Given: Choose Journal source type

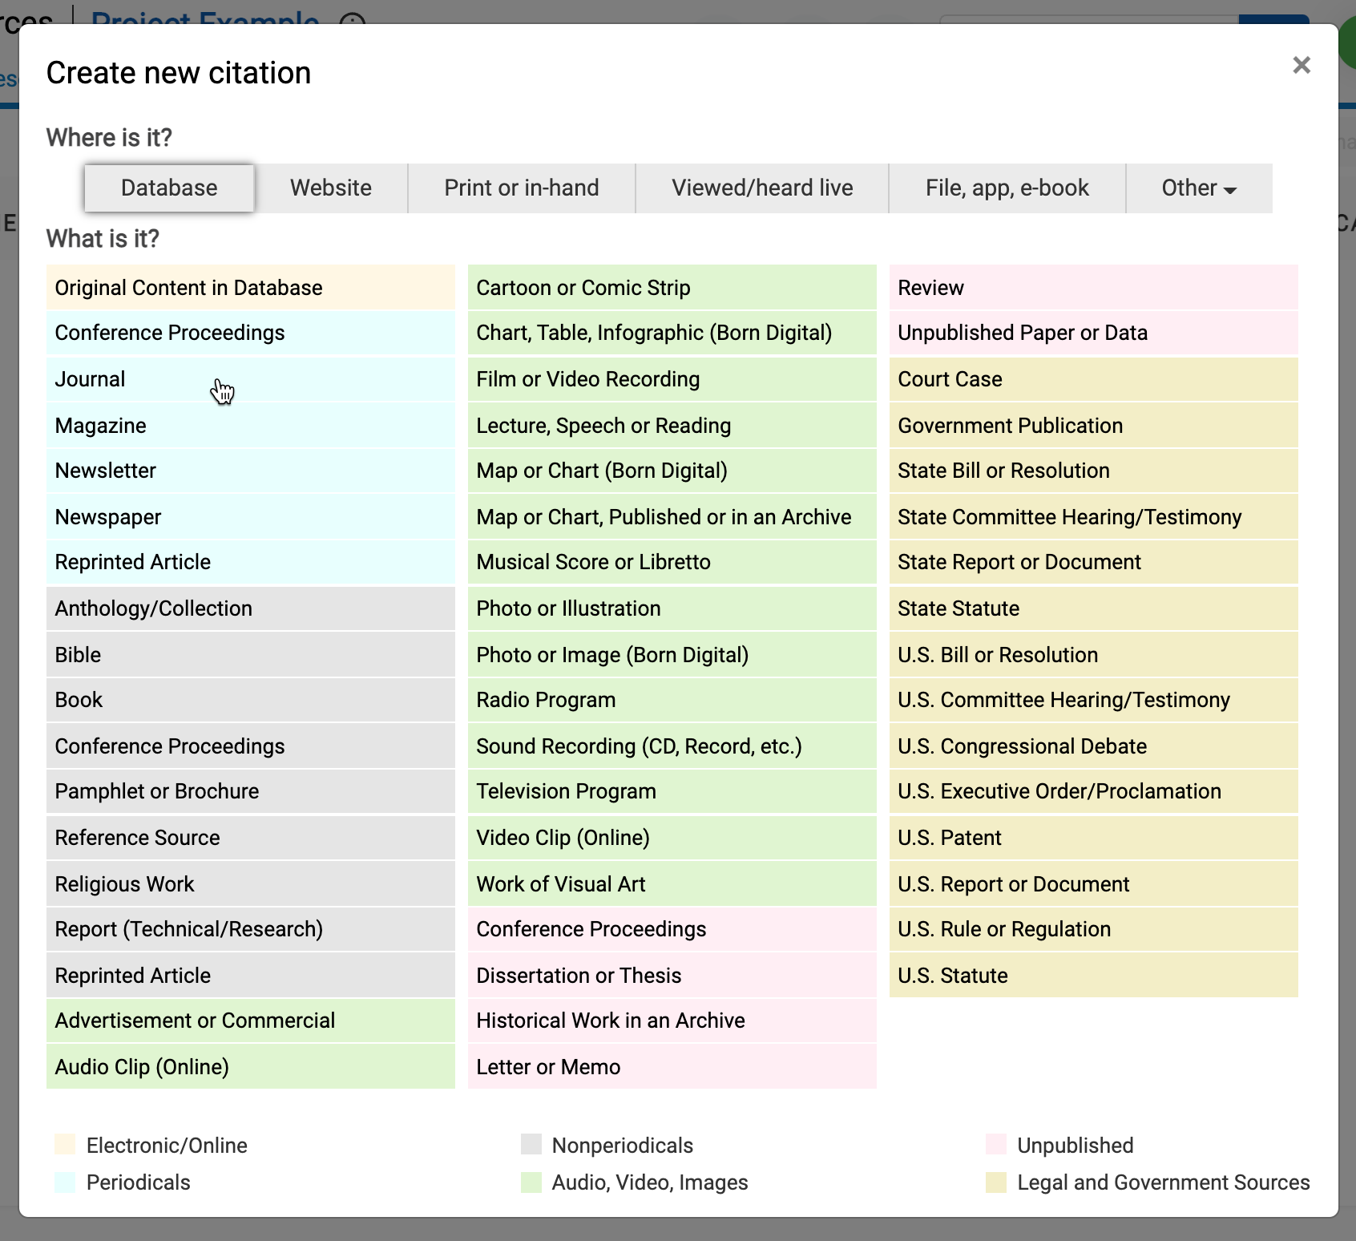Looking at the screenshot, I should [x=251, y=379].
